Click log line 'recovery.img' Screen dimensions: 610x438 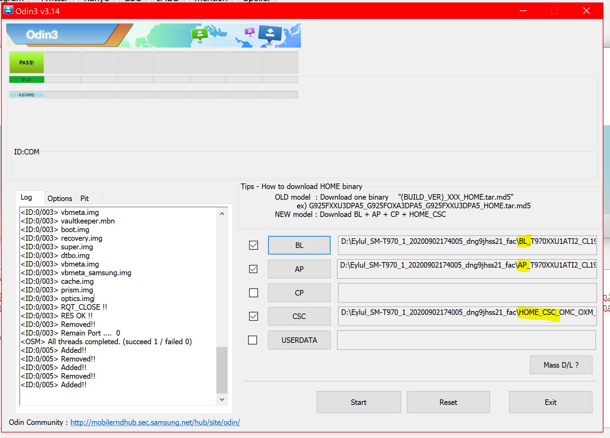62,238
